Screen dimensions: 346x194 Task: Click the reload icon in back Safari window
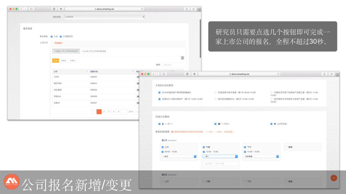(142, 9)
